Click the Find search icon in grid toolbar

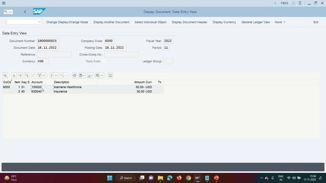pyautogui.click(x=27, y=76)
